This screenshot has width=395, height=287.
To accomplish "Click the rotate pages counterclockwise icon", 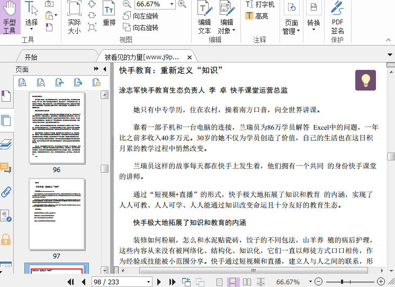I will tap(59, 82).
